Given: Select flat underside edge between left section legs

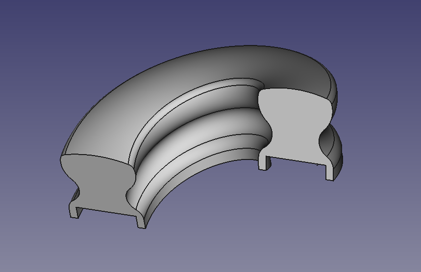Looking at the screenshot, I should click(107, 211).
